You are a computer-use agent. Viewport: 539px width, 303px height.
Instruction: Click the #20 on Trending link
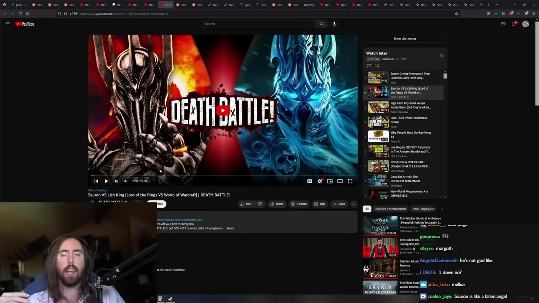[x=97, y=191]
